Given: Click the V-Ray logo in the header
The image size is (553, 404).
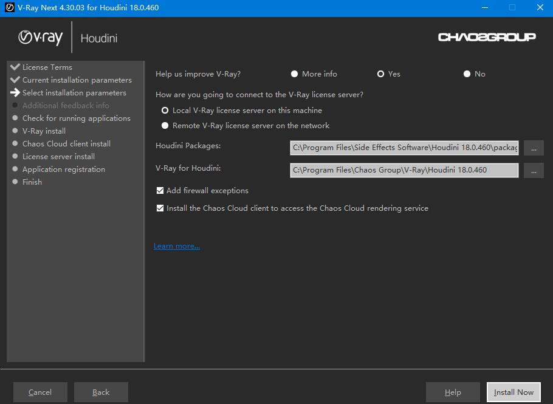Looking at the screenshot, I should tap(41, 38).
